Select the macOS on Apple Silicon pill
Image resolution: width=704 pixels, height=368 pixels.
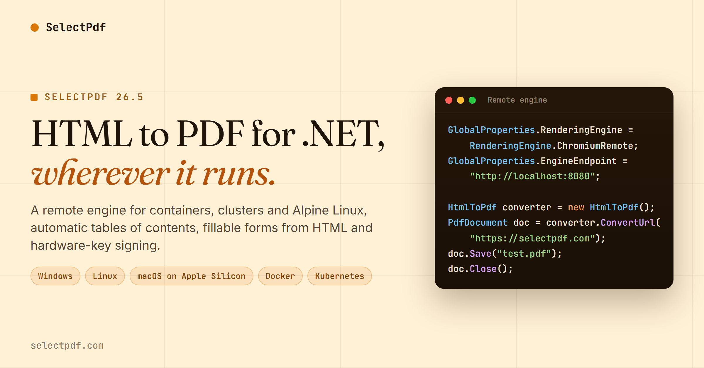[191, 276]
